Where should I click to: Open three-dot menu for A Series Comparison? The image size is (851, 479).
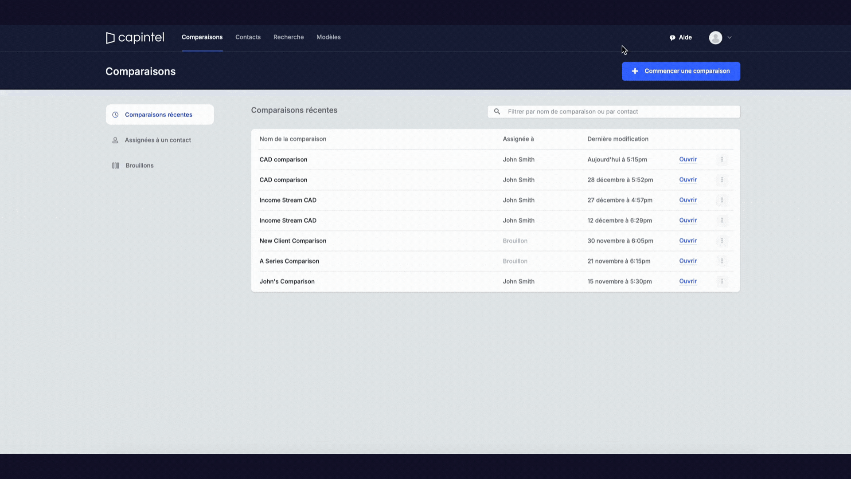(722, 261)
